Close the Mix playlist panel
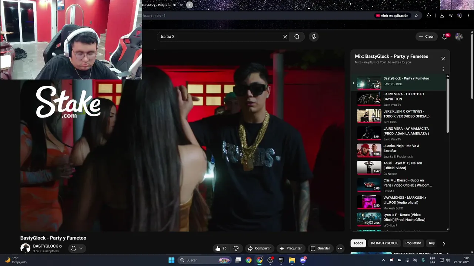474x266 pixels. pos(443,59)
